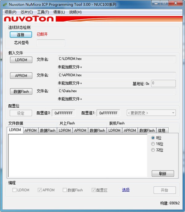Close the ICP Programming Tool window
Screen dimensions: 185x212
tap(176, 3)
